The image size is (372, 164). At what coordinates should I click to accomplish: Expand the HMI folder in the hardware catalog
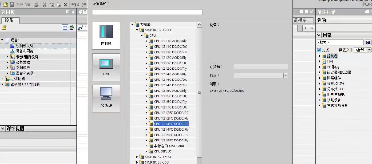click(x=319, y=61)
